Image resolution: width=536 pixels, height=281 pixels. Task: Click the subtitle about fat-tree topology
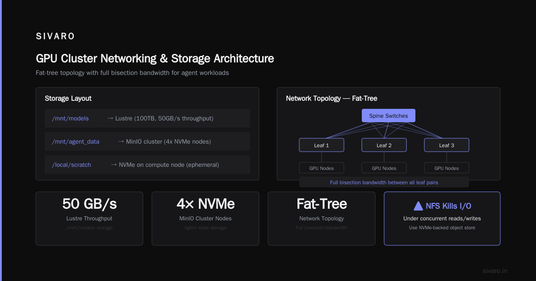click(132, 73)
